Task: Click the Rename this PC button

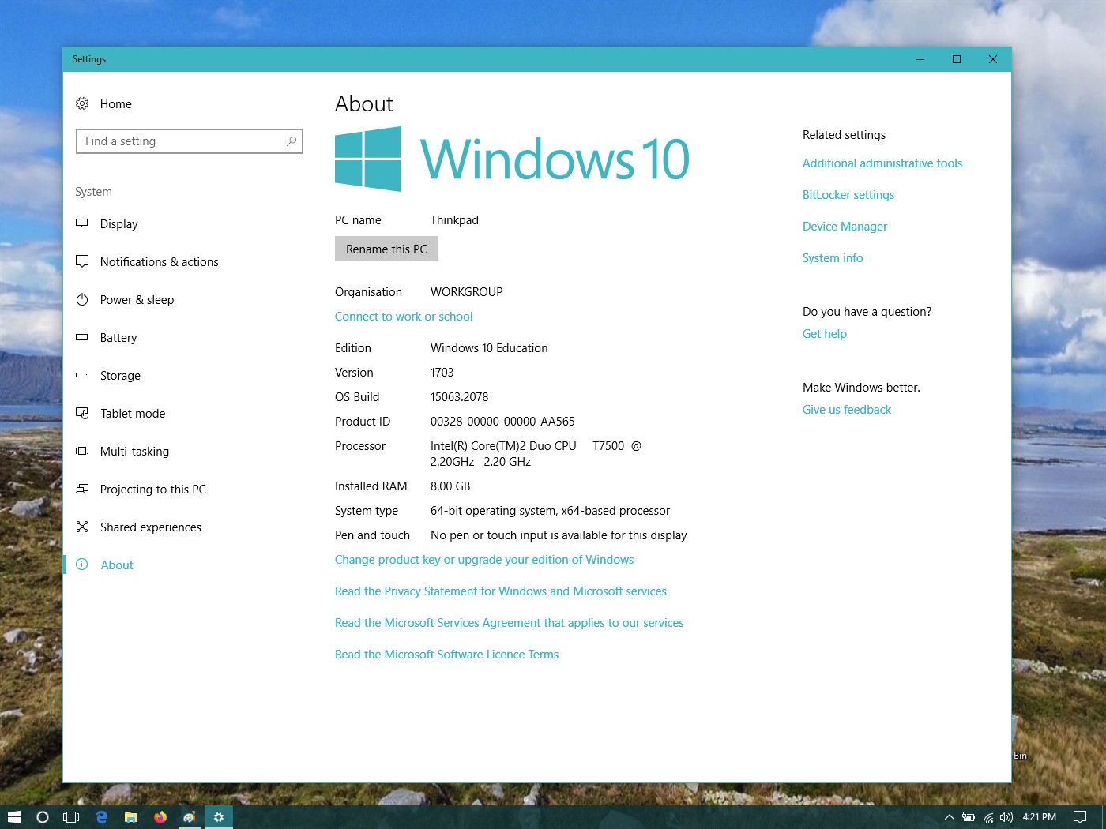Action: [386, 249]
